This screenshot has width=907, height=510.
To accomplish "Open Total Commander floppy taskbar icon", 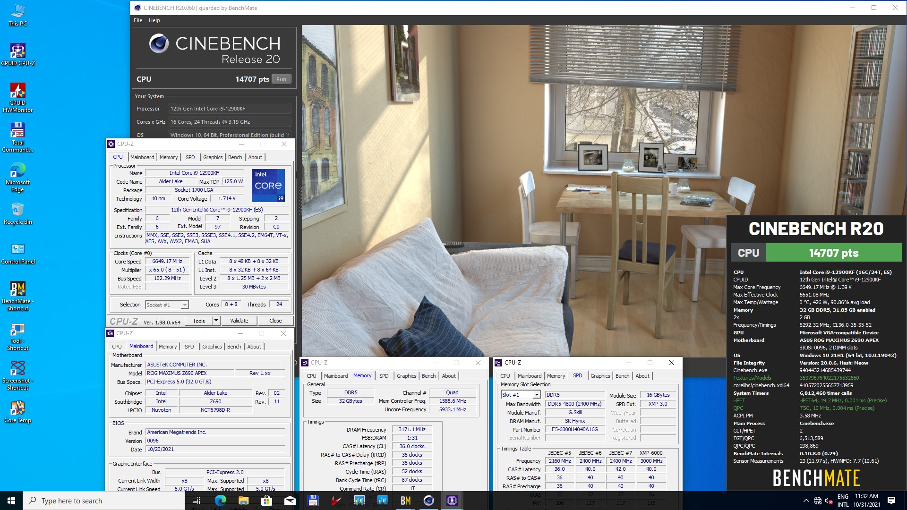I will [313, 501].
